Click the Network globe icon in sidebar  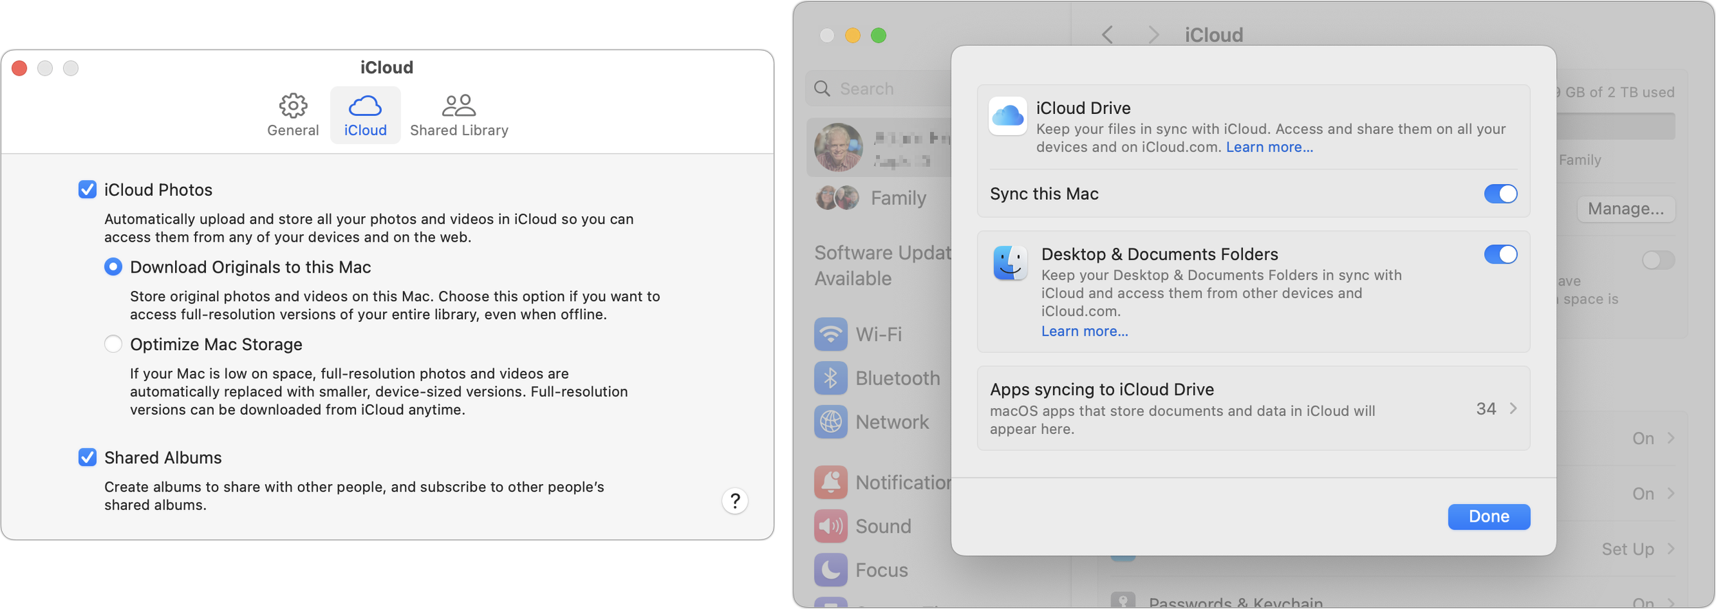[831, 422]
